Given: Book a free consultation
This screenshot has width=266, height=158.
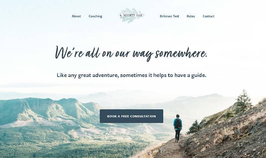Looking at the screenshot, I should pyautogui.click(x=131, y=116).
